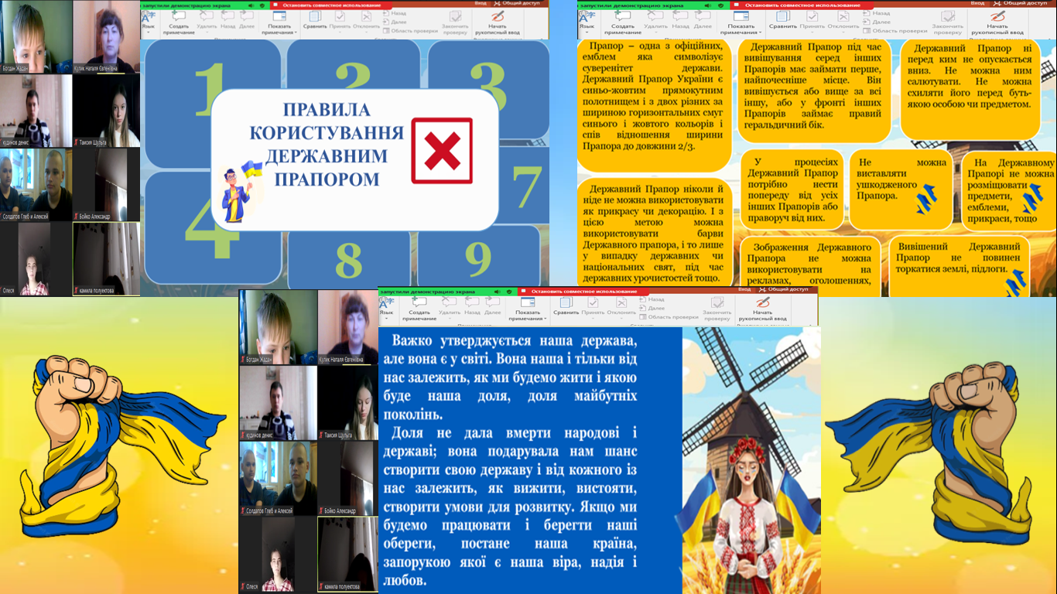Click card starting "Вивішений Державний Прапор не повинен"
1057x594 pixels.
(x=959, y=266)
